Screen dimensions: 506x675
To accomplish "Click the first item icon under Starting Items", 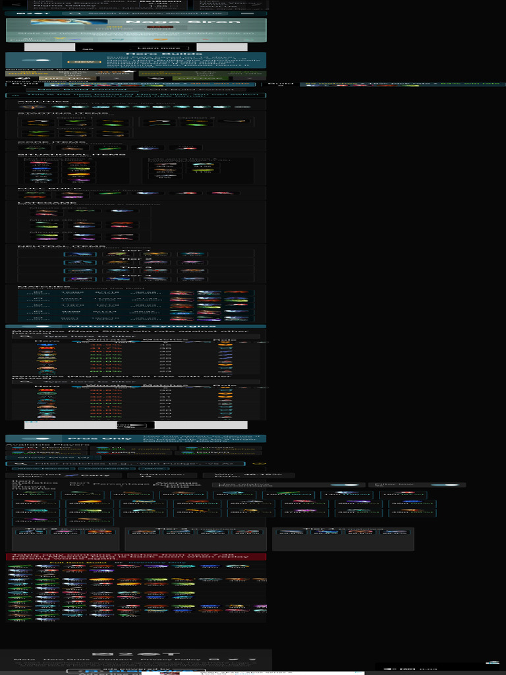I will pos(37,123).
